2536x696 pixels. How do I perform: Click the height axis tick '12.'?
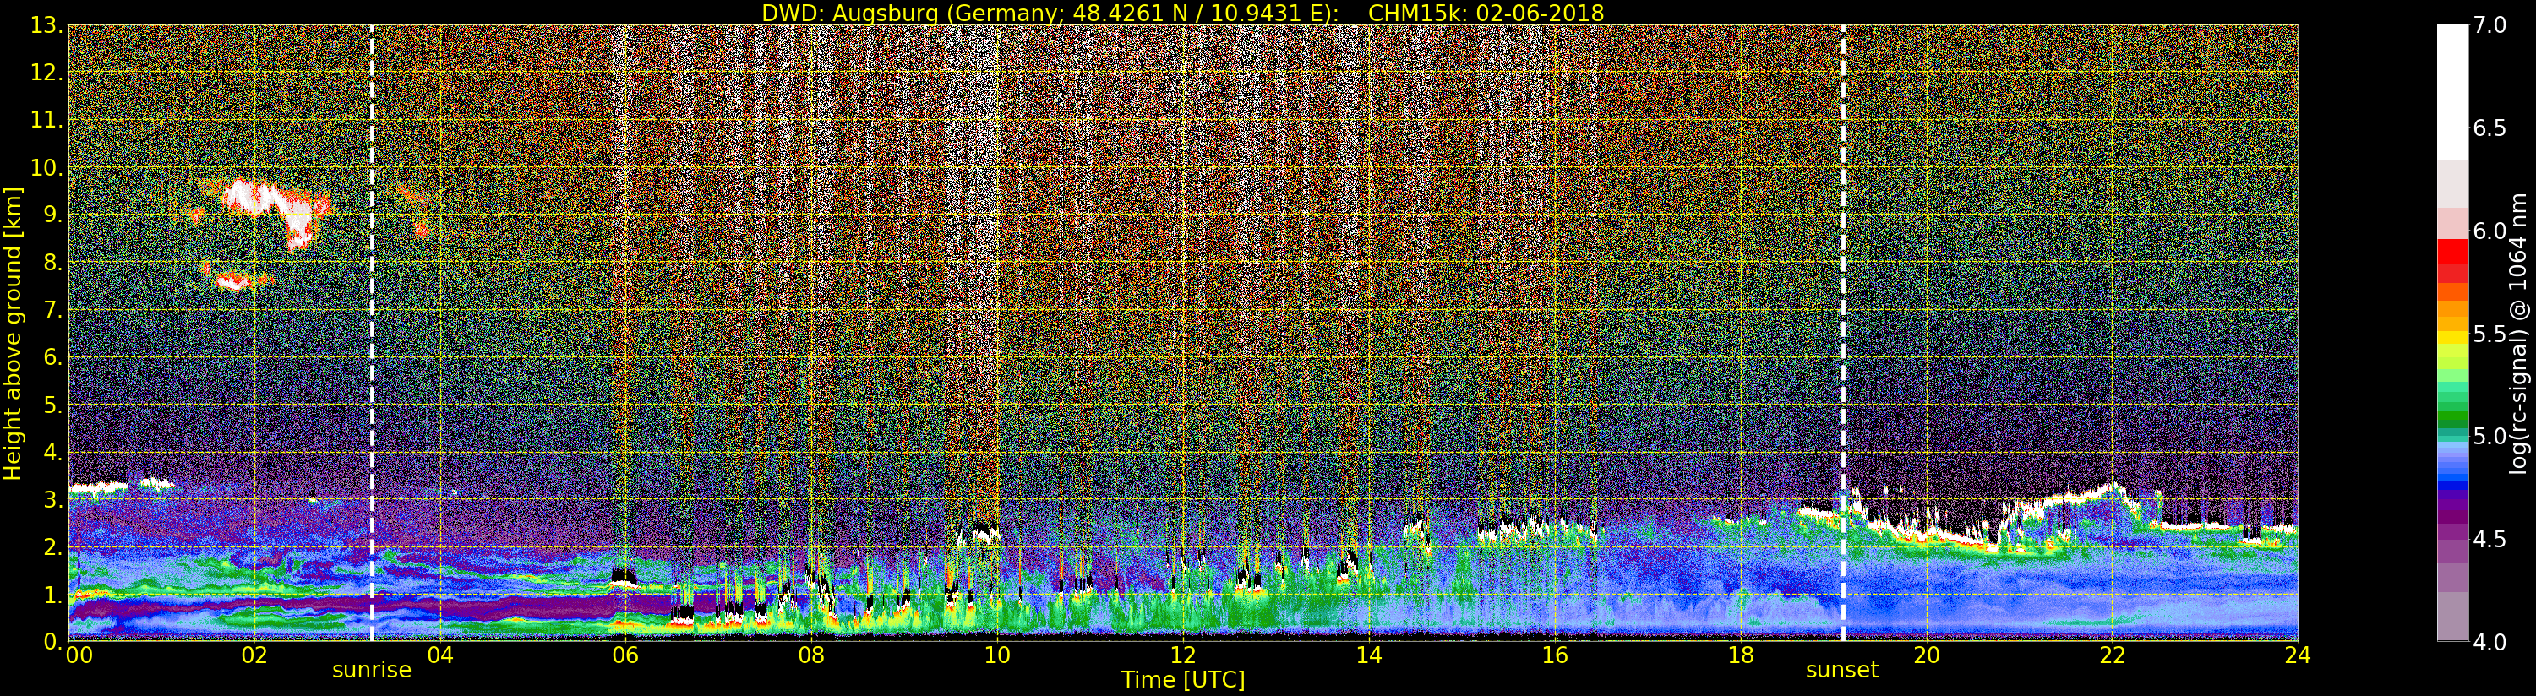(46, 73)
